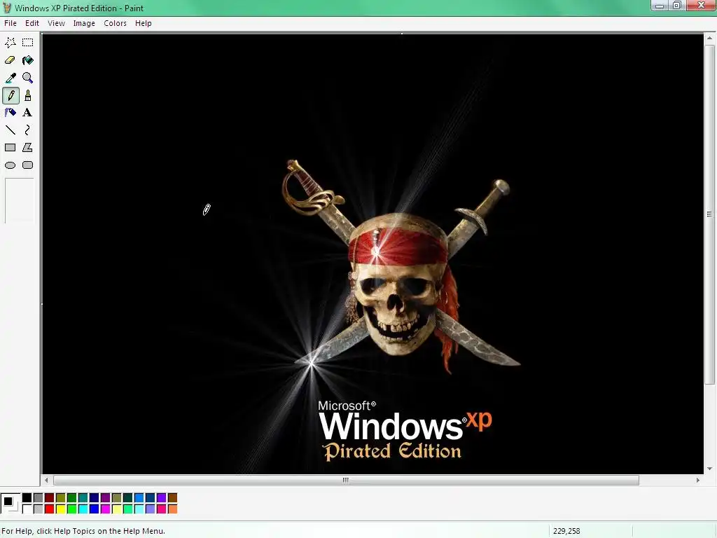Pick the hot pink swatch in bottom row
717x538 pixels.
pos(162,509)
